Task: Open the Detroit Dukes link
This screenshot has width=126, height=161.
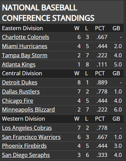Action: coord(20,82)
